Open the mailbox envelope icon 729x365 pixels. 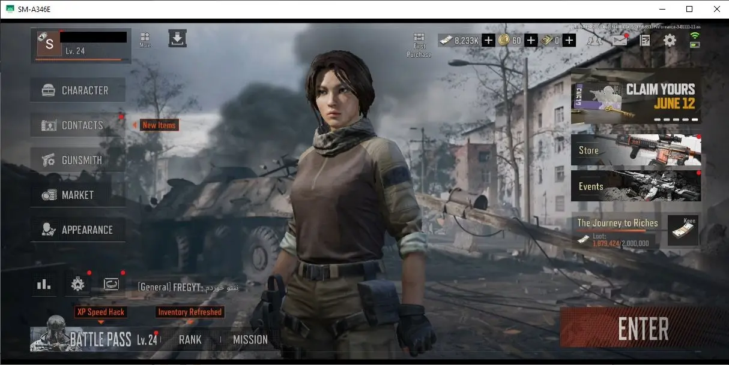620,41
